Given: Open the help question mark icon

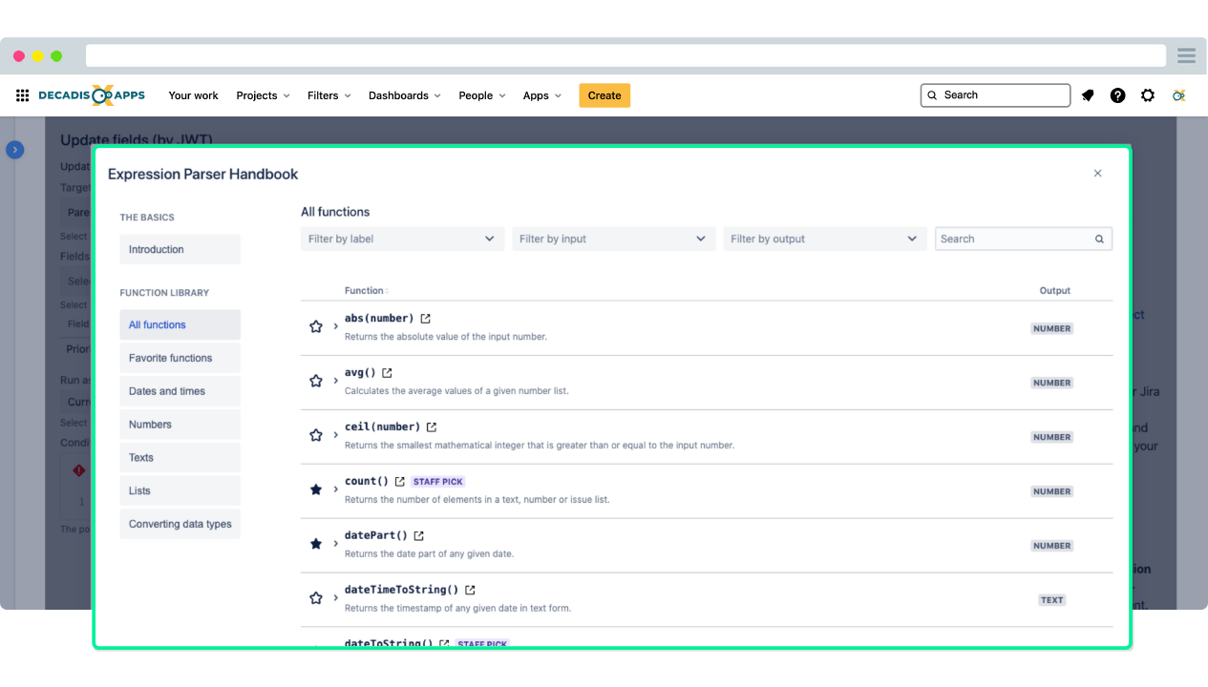Looking at the screenshot, I should coord(1117,95).
